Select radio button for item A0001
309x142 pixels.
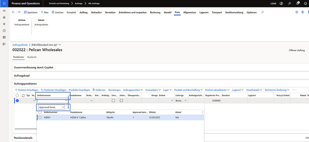click(x=40, y=117)
